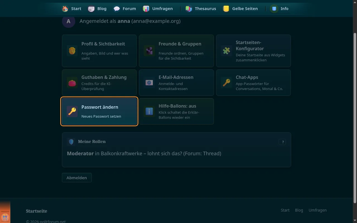Viewport: 357px width, 223px height.
Task: Click the Moderator role text line
Action: coord(144,154)
